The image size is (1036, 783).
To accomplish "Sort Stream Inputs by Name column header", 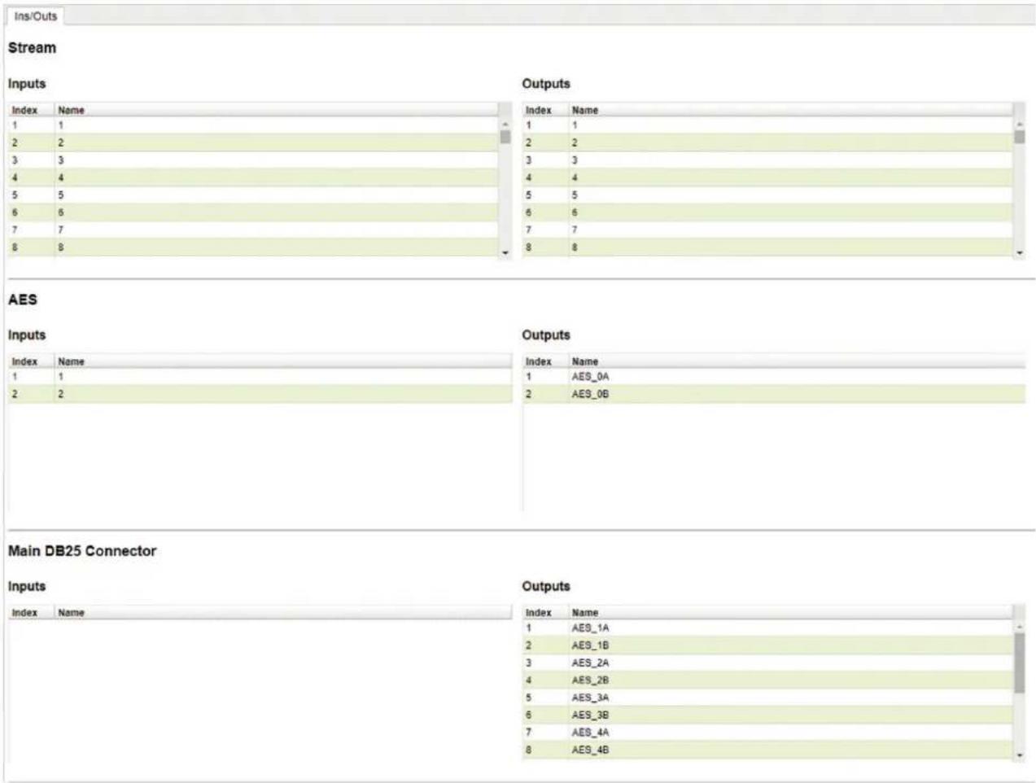I will [276, 110].
